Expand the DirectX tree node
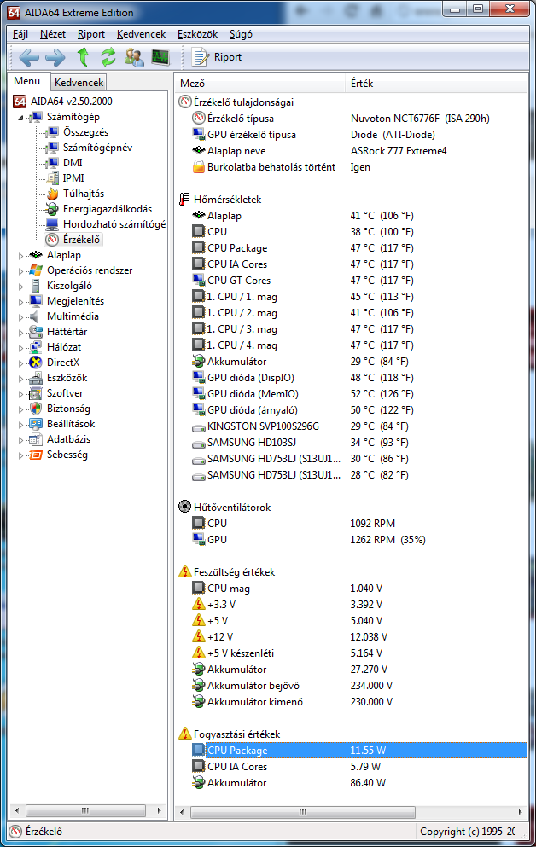The width and height of the screenshot is (536, 847). point(20,363)
